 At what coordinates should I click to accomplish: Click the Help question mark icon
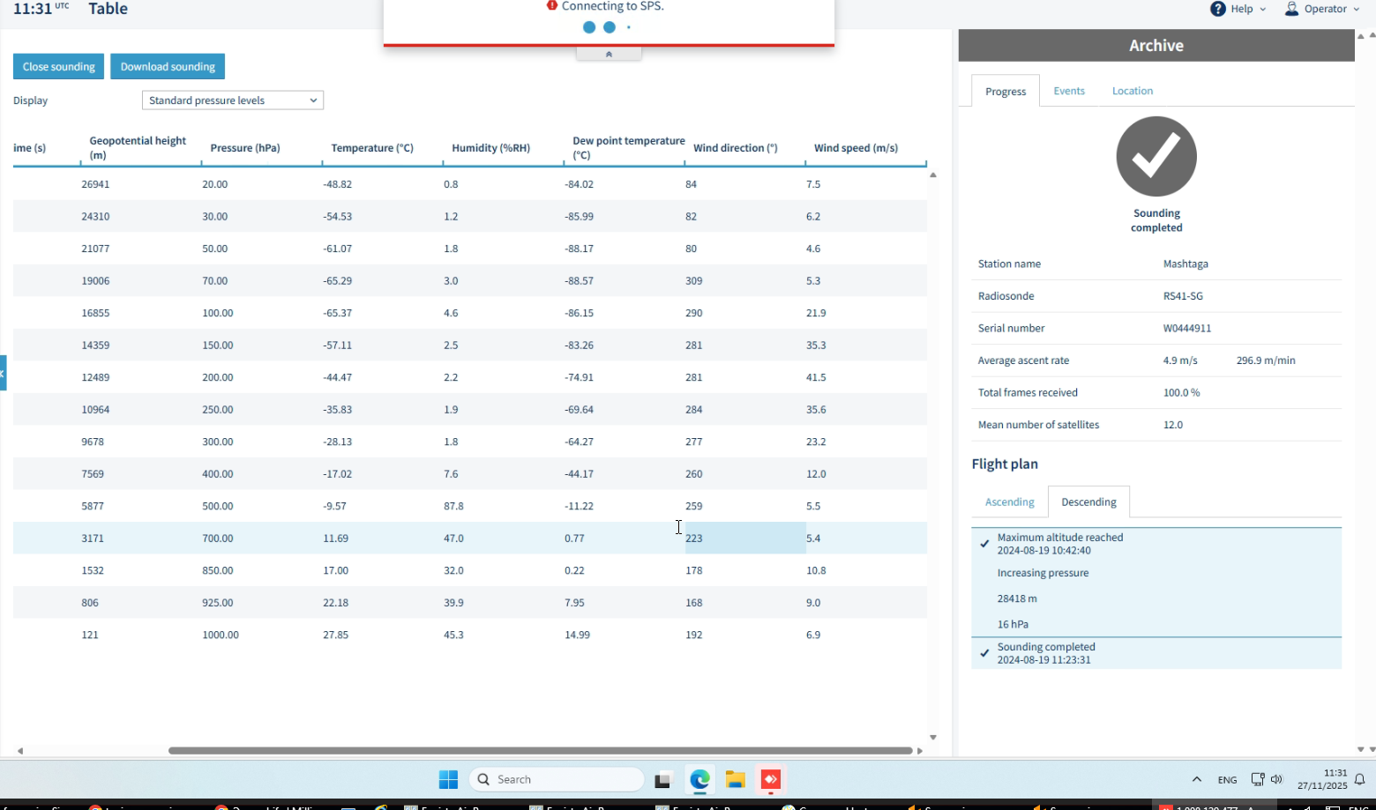point(1218,9)
